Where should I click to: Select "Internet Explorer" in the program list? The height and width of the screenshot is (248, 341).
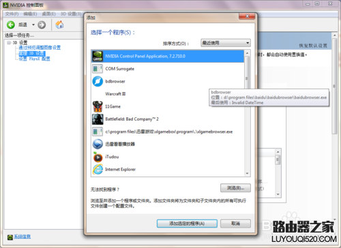click(168, 170)
